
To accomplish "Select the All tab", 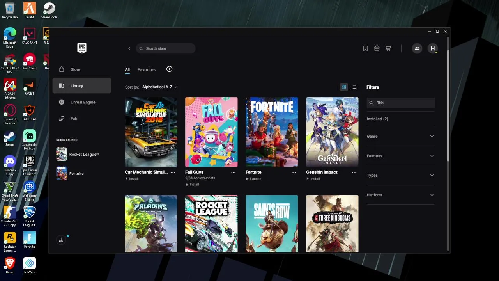I will click(127, 69).
